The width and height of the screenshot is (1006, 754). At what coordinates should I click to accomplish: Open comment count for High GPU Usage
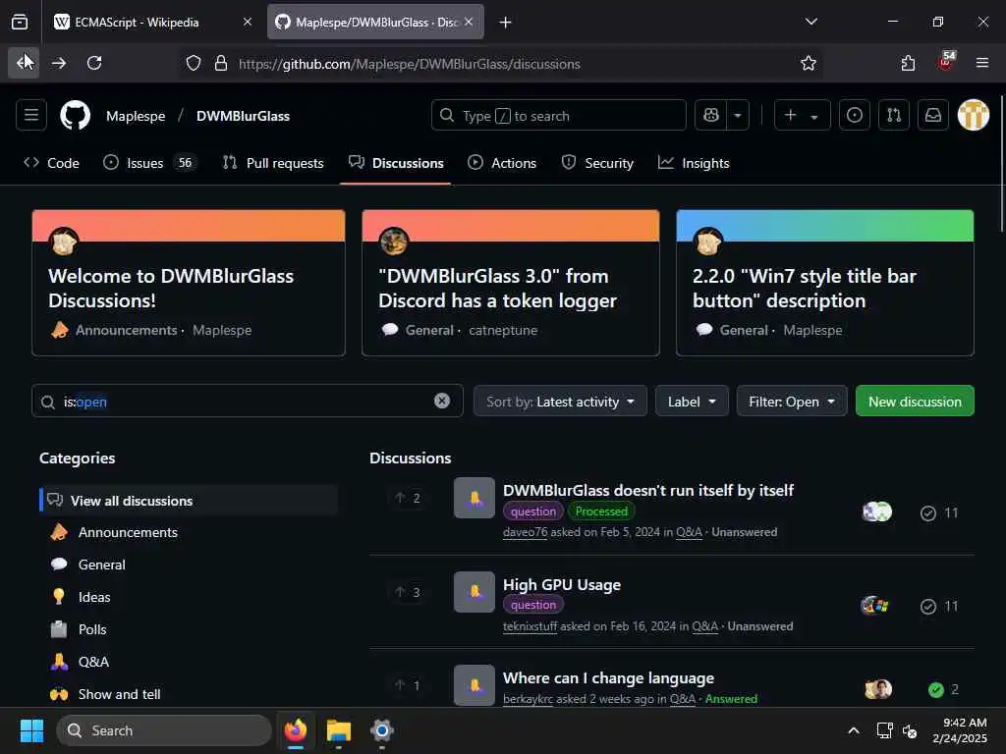point(939,607)
